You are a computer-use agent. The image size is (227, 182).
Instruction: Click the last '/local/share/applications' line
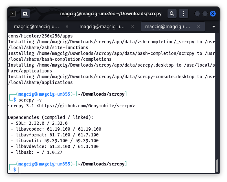pyautogui.click(x=40, y=82)
